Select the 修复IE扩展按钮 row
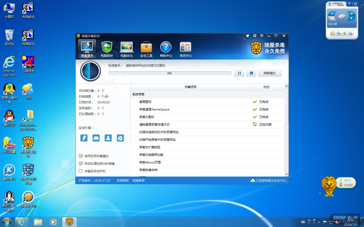This screenshot has height=227, width=364. pos(206,147)
